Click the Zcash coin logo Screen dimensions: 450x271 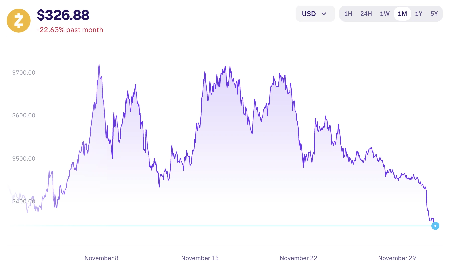19,21
